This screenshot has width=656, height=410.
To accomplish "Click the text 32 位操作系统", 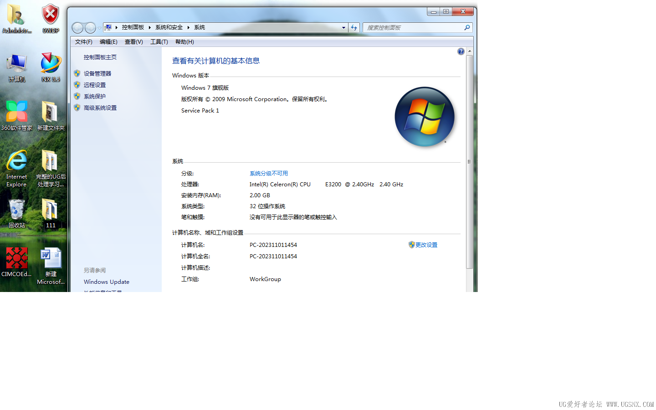I will point(267,206).
